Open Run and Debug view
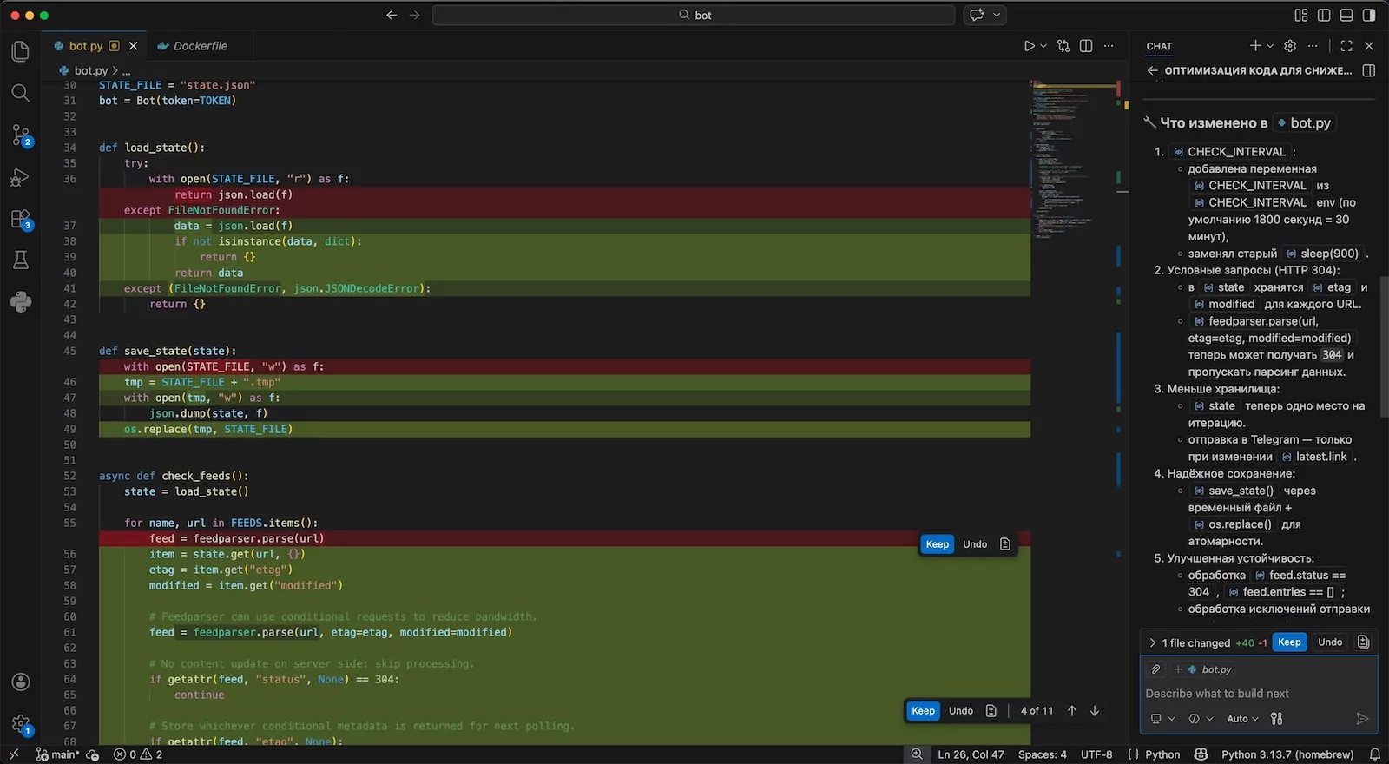Viewport: 1389px width, 764px height. click(21, 177)
